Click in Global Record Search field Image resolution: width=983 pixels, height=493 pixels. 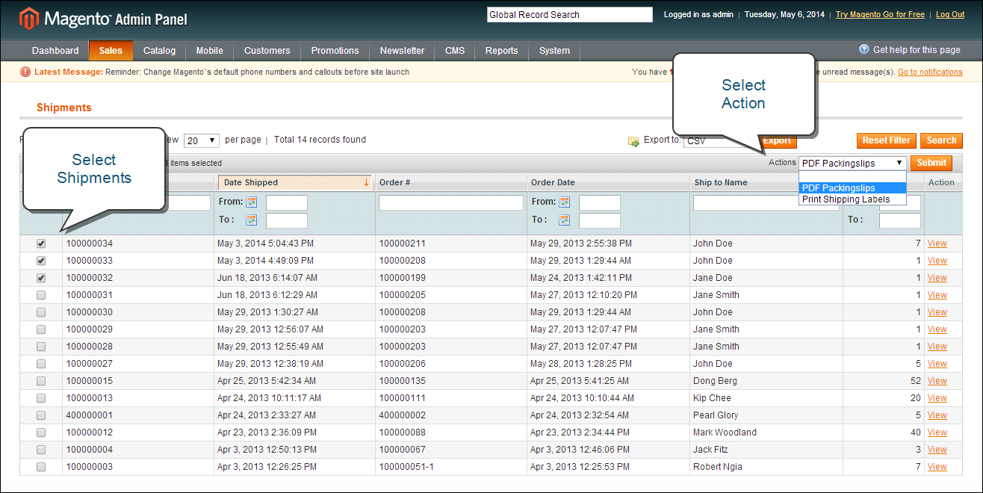click(x=569, y=14)
